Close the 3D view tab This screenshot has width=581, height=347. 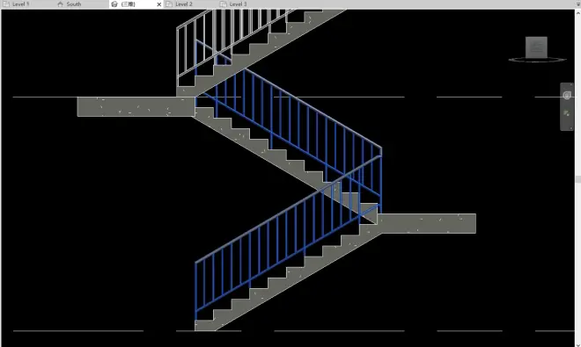[x=159, y=4]
